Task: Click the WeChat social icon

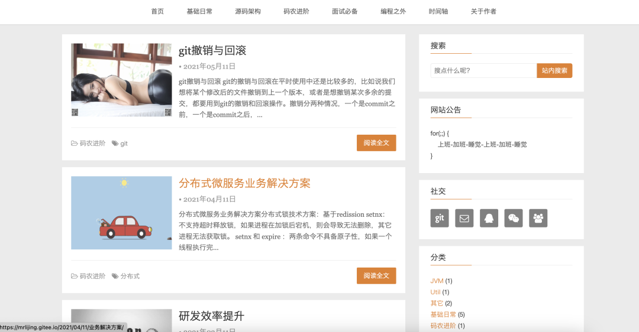Action: 514,218
